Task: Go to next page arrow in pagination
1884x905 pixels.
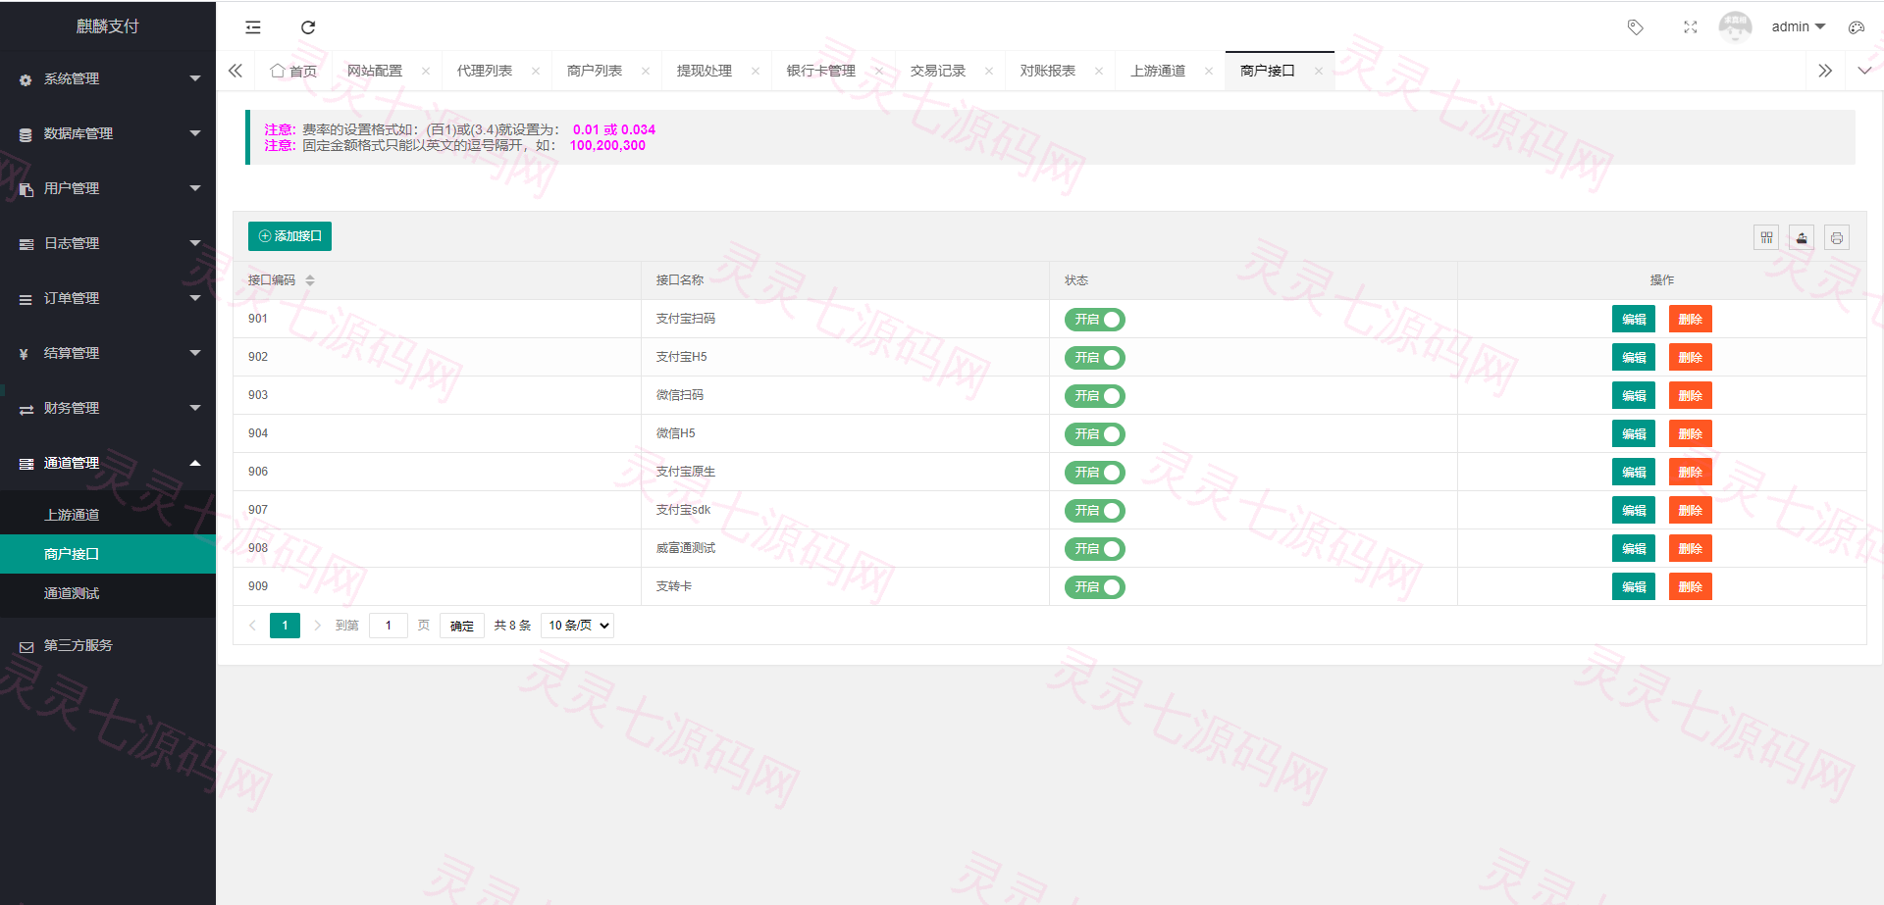Action: [318, 626]
